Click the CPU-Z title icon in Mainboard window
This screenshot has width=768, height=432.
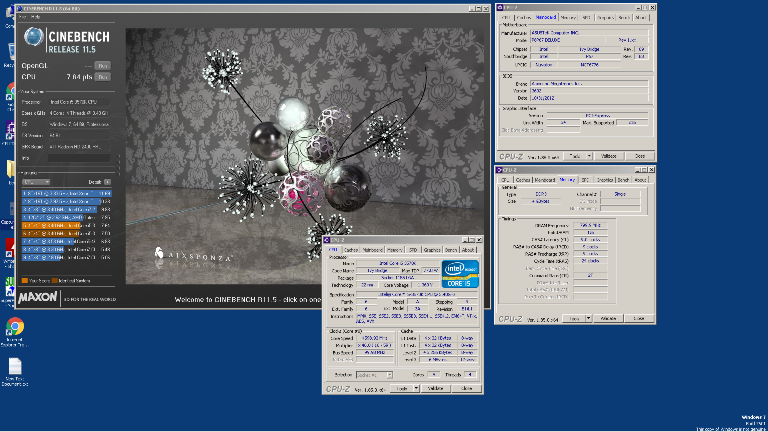[x=500, y=8]
